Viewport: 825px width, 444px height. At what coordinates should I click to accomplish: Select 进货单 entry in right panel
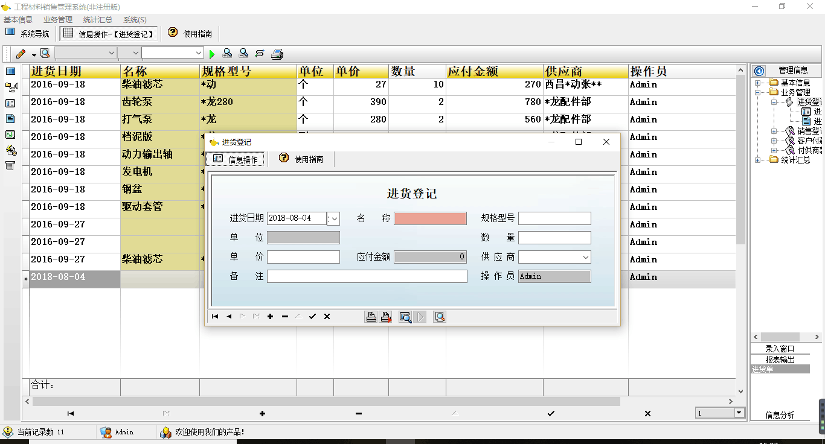click(780, 369)
